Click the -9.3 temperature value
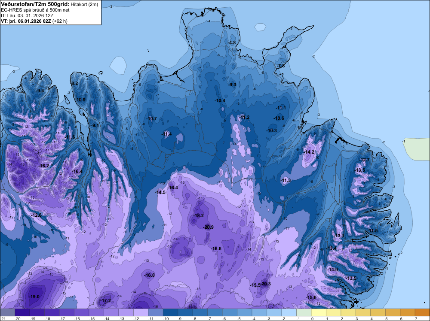 point(232,85)
